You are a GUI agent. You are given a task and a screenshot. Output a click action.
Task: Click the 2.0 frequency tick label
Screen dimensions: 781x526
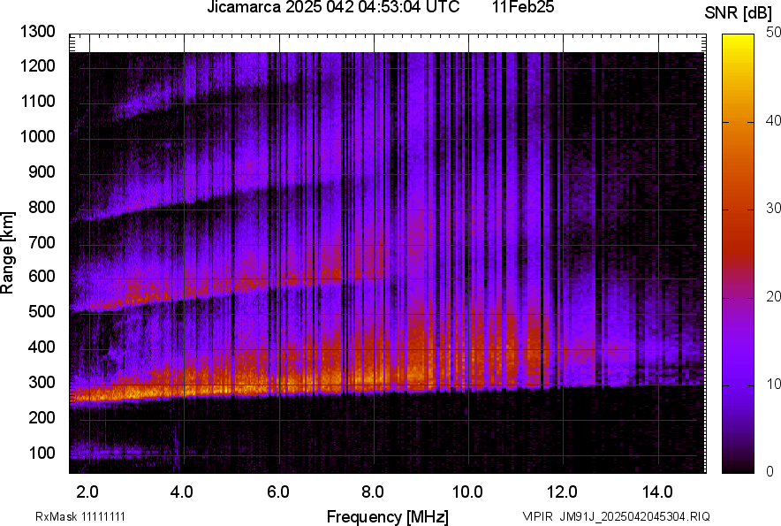87,492
